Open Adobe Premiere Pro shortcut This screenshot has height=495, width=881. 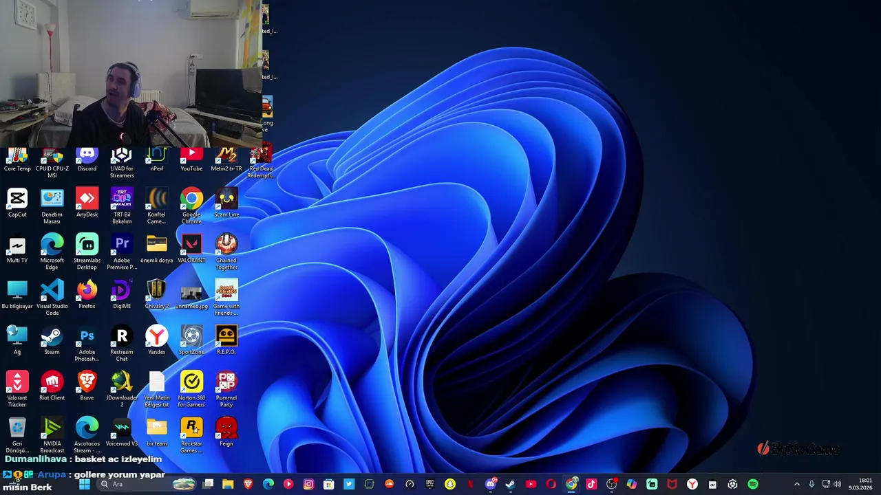[x=122, y=252]
